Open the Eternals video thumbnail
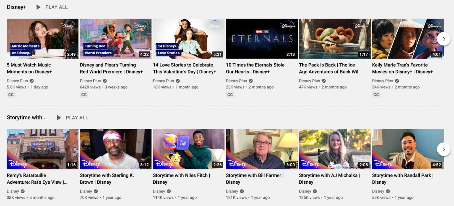454x206 pixels. (262, 39)
